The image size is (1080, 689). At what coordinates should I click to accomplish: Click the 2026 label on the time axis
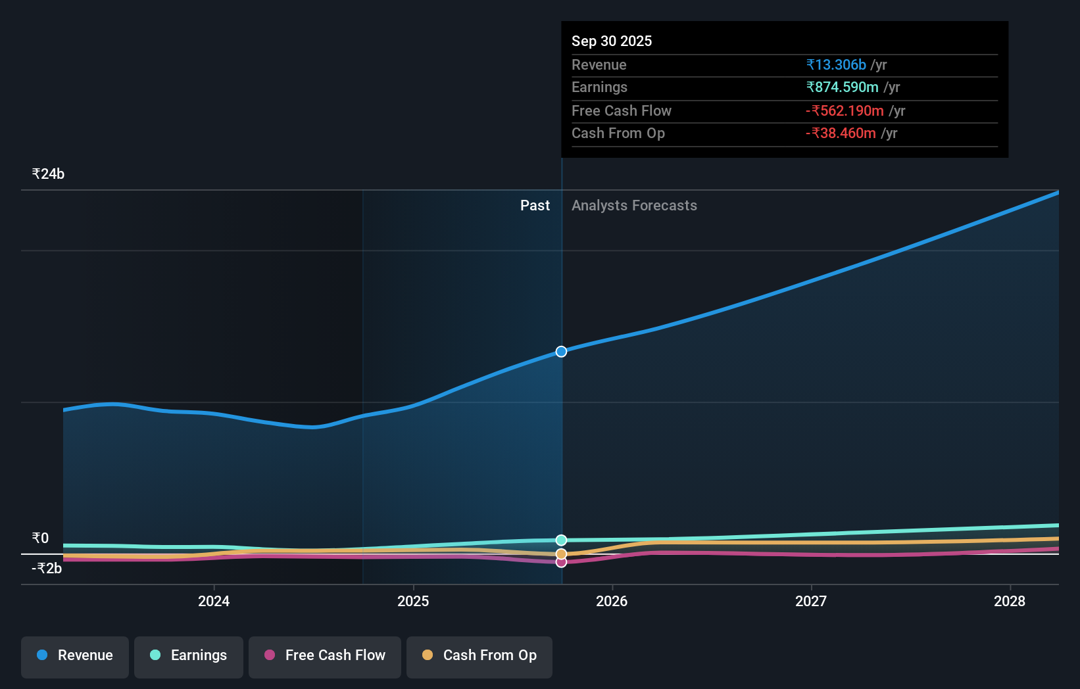tap(612, 601)
